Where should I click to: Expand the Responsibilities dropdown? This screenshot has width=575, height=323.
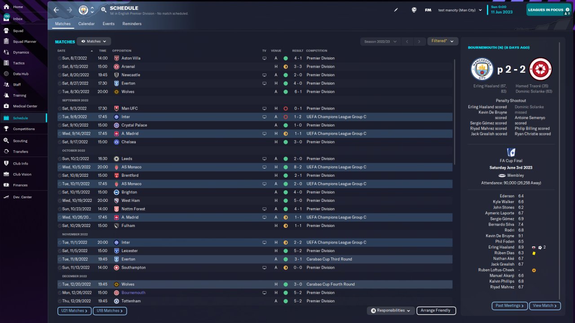[x=390, y=310]
